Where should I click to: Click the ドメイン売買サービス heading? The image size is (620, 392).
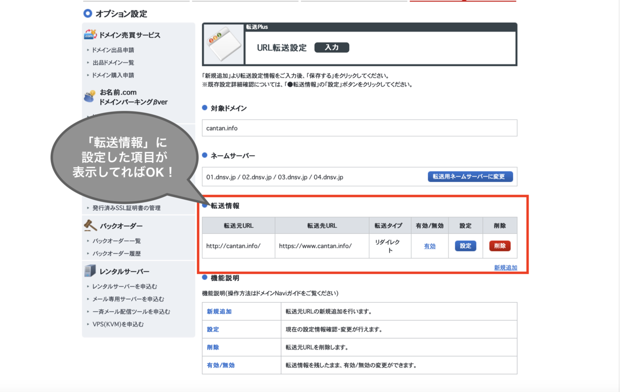(x=130, y=35)
